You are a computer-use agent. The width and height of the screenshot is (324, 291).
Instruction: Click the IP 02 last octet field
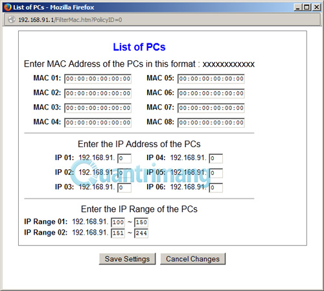click(124, 173)
